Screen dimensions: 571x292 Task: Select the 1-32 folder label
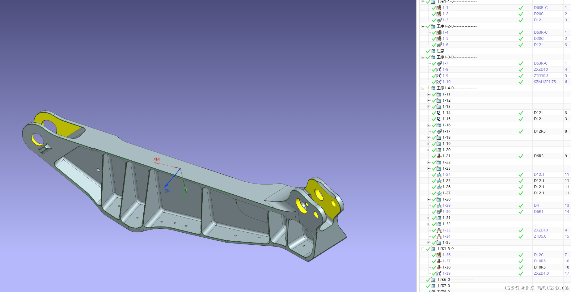tap(446, 224)
